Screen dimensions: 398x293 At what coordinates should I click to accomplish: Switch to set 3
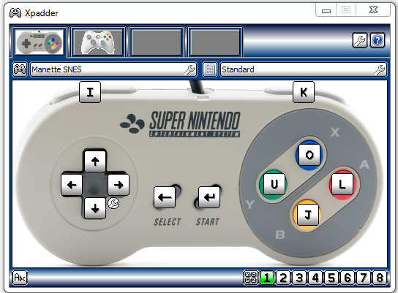tap(299, 278)
